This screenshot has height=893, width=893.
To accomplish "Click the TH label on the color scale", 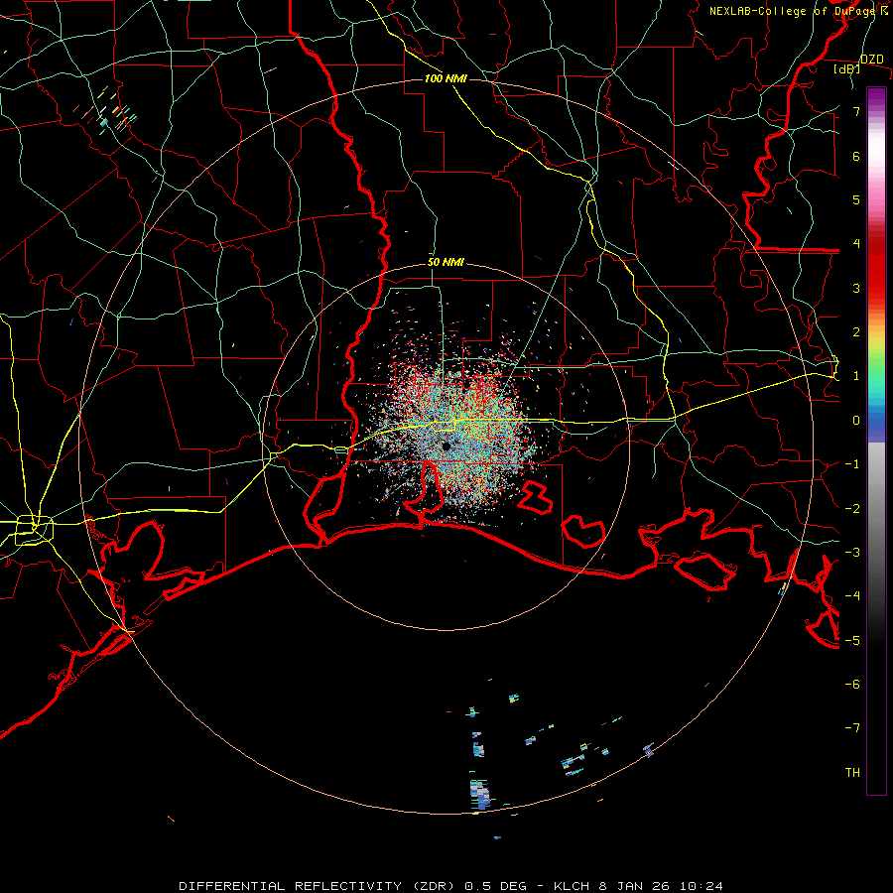I will point(852,772).
